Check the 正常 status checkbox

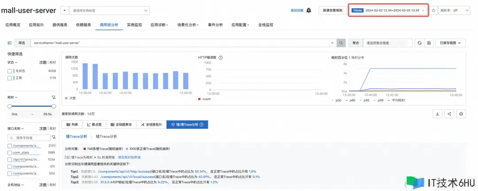pos(10,78)
